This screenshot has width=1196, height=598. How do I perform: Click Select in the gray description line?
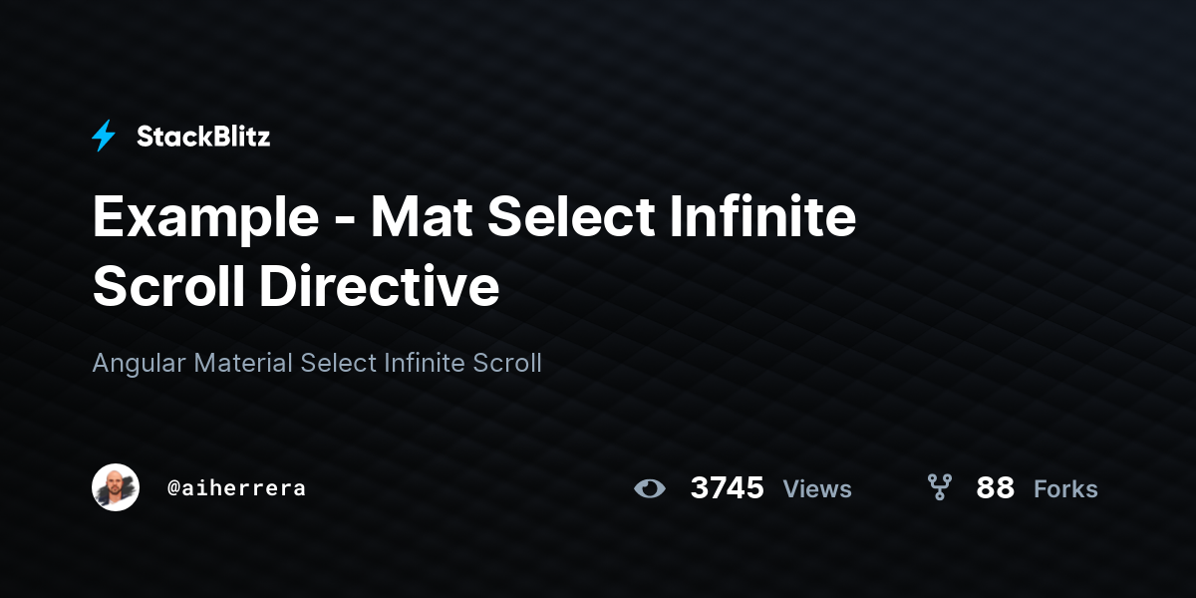339,363
